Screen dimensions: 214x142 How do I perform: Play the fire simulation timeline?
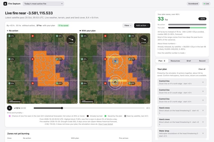[9, 108]
